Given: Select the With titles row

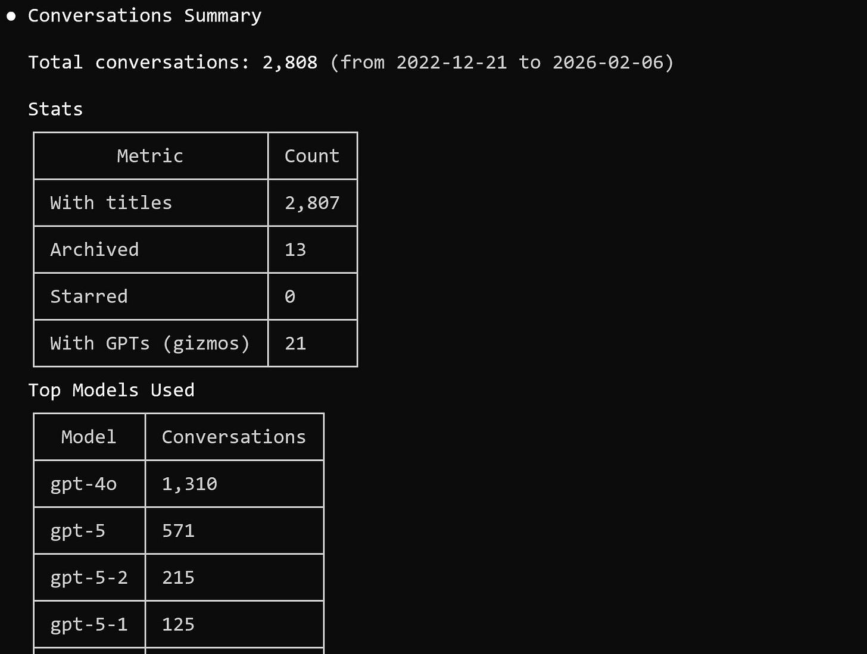Looking at the screenshot, I should tap(111, 202).
